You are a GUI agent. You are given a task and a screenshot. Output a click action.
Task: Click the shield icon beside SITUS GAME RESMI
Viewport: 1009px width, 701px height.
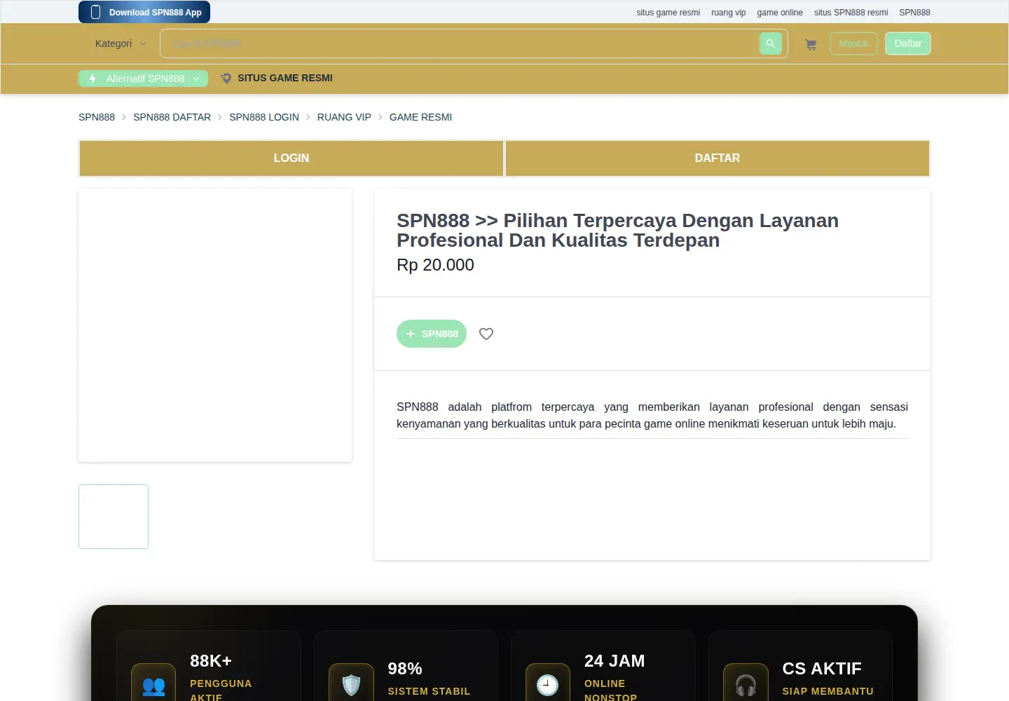226,79
